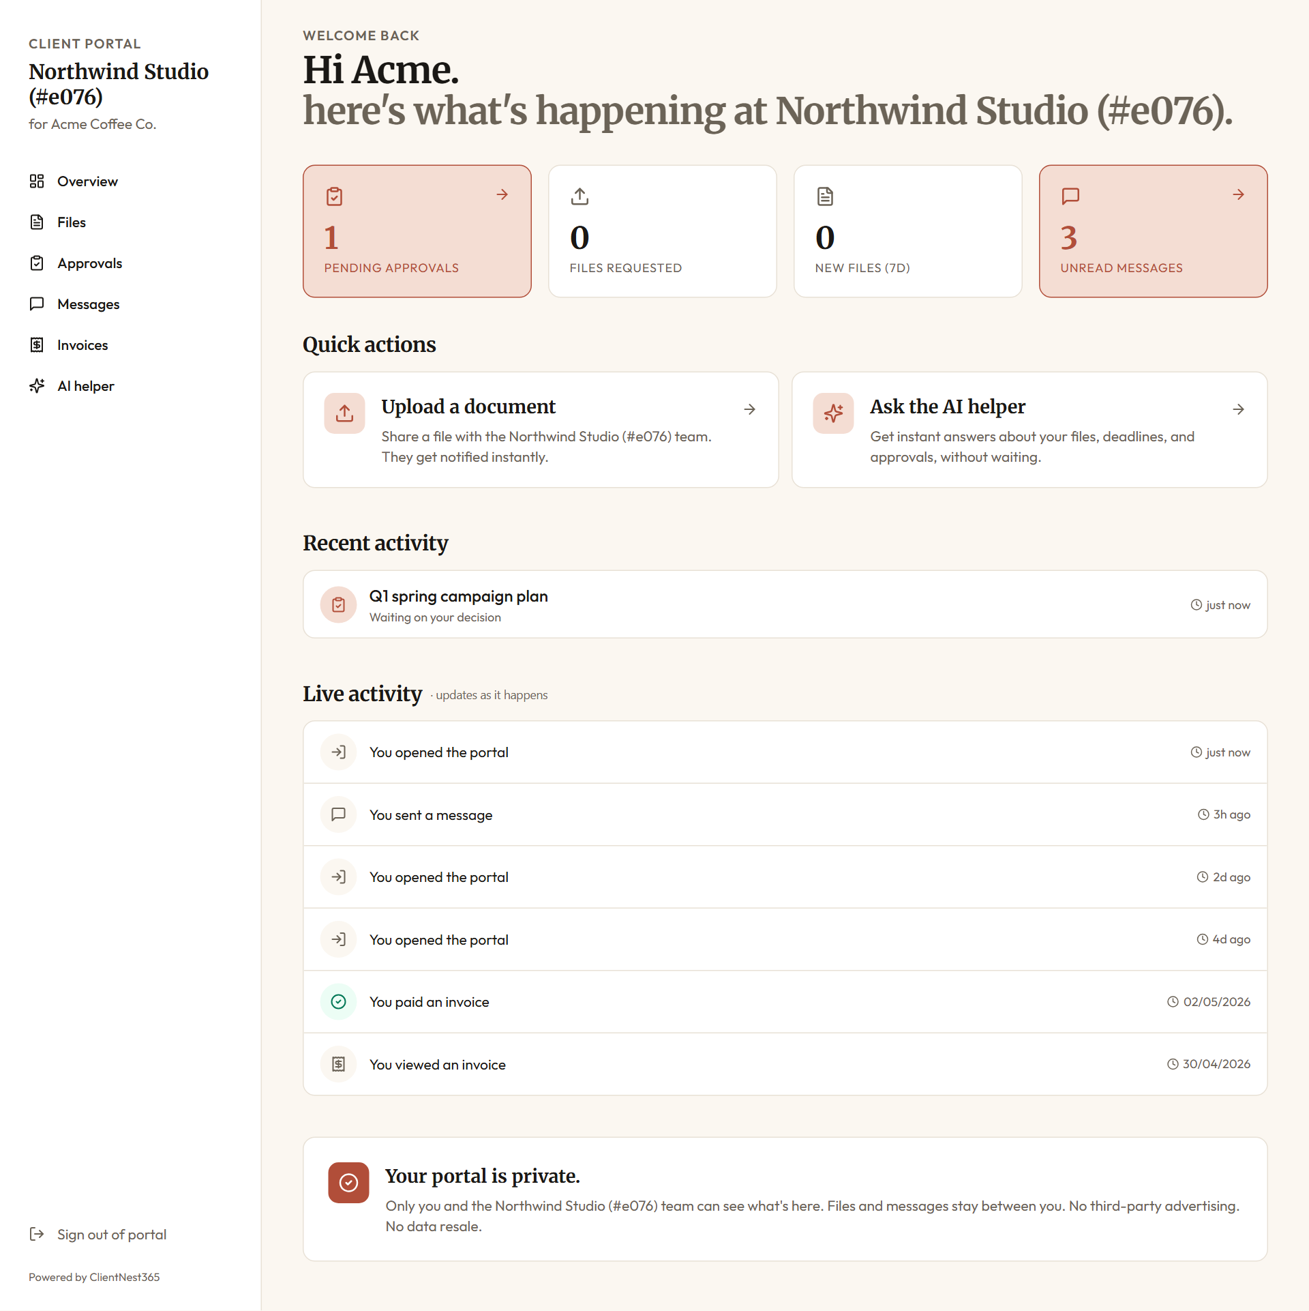Click 'You sent a message' entry
This screenshot has width=1309, height=1311.
click(x=785, y=815)
